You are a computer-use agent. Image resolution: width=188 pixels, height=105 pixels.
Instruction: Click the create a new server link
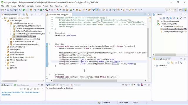pyautogui.click(x=21, y=93)
